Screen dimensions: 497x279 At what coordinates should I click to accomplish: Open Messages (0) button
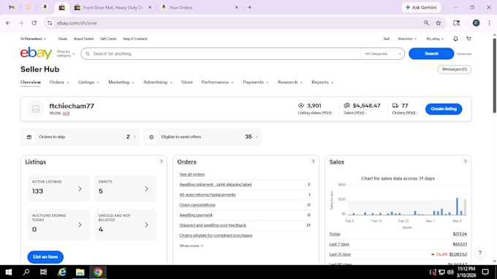pyautogui.click(x=454, y=69)
